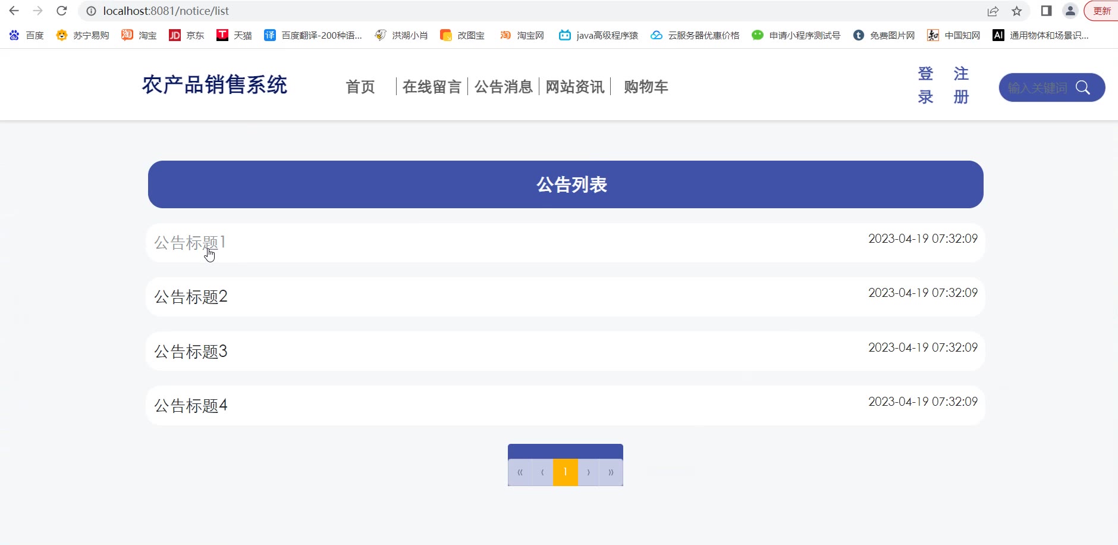Image resolution: width=1118 pixels, height=545 pixels.
Task: Focus the 输入关键词 search field
Action: (x=1038, y=87)
